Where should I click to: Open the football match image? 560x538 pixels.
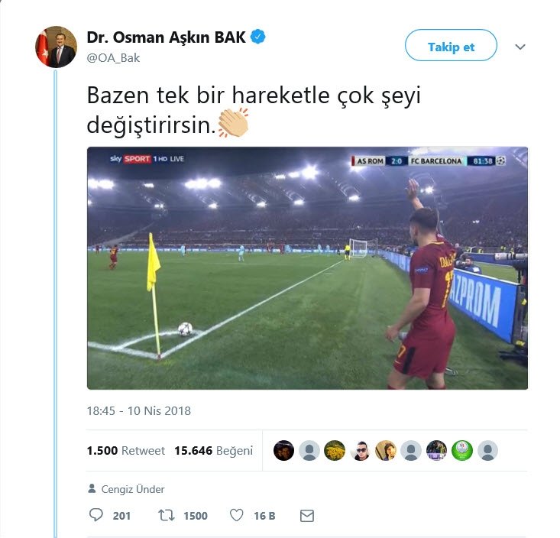307,268
